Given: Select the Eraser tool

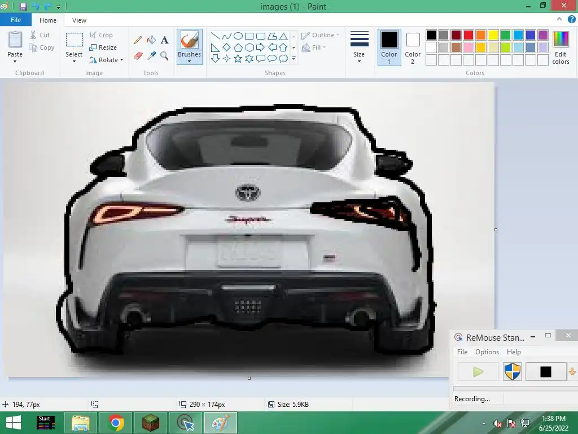Looking at the screenshot, I should click(138, 56).
